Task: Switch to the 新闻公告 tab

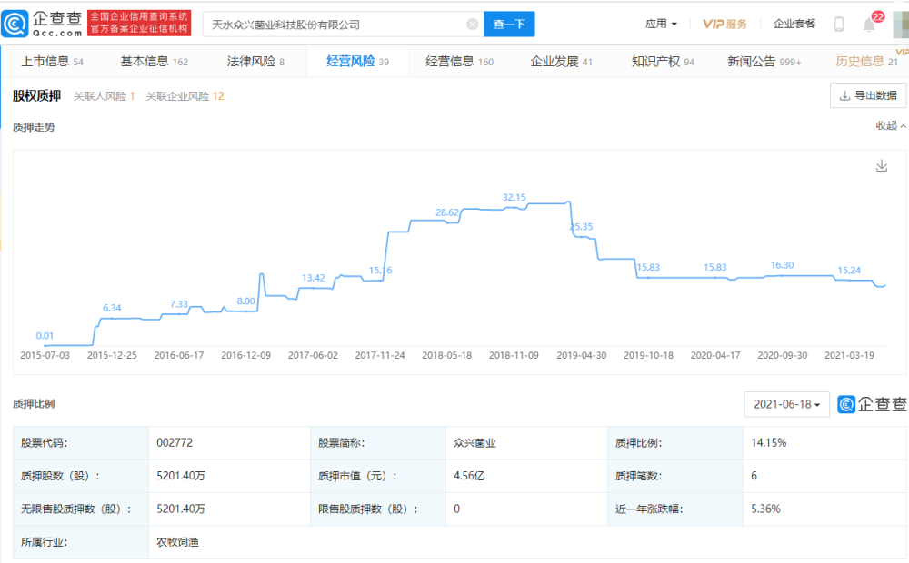Action: click(764, 62)
